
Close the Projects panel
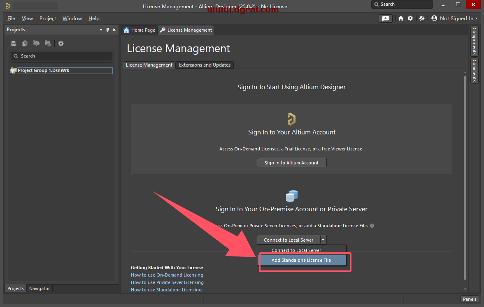[114, 30]
